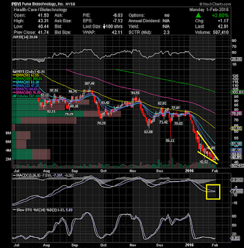Select the 100 shrs last size value

click(x=114, y=27)
